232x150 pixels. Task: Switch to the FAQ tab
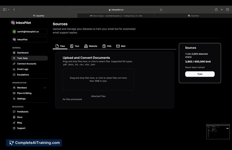(x=107, y=46)
